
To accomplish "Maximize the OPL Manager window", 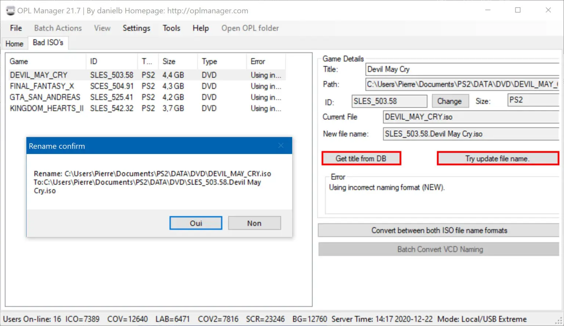I will (518, 10).
